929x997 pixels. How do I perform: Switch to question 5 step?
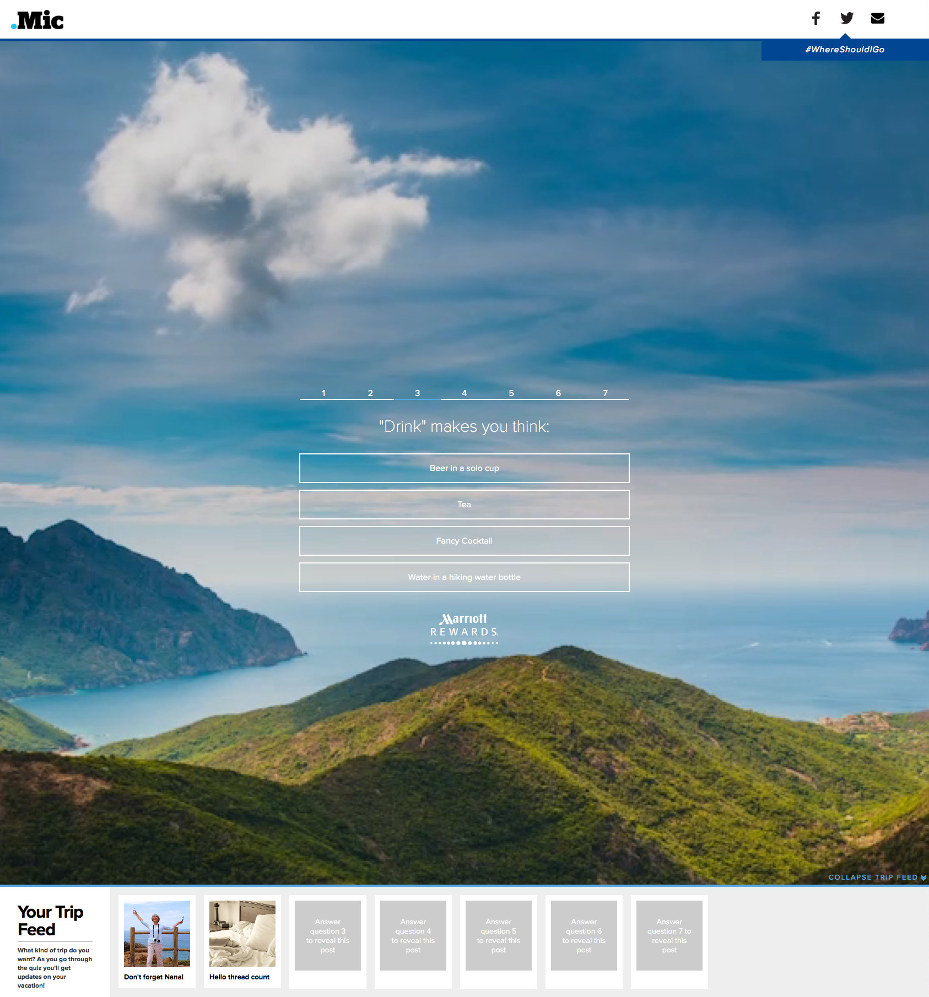511,393
